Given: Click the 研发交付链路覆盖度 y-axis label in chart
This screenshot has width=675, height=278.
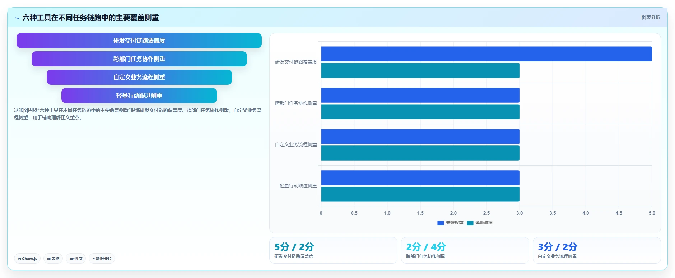Looking at the screenshot, I should (x=296, y=62).
